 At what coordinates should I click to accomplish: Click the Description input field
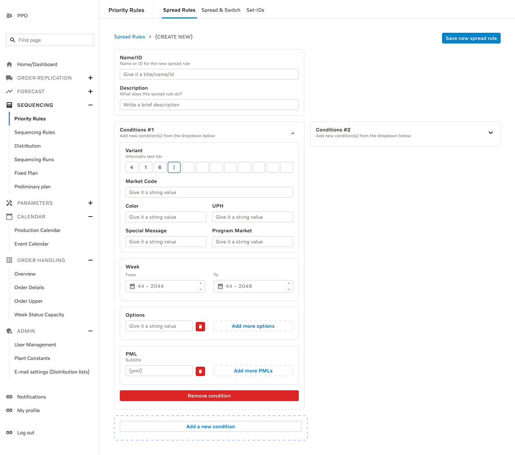pyautogui.click(x=209, y=105)
